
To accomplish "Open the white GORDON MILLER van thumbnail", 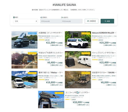I will [78, 40].
